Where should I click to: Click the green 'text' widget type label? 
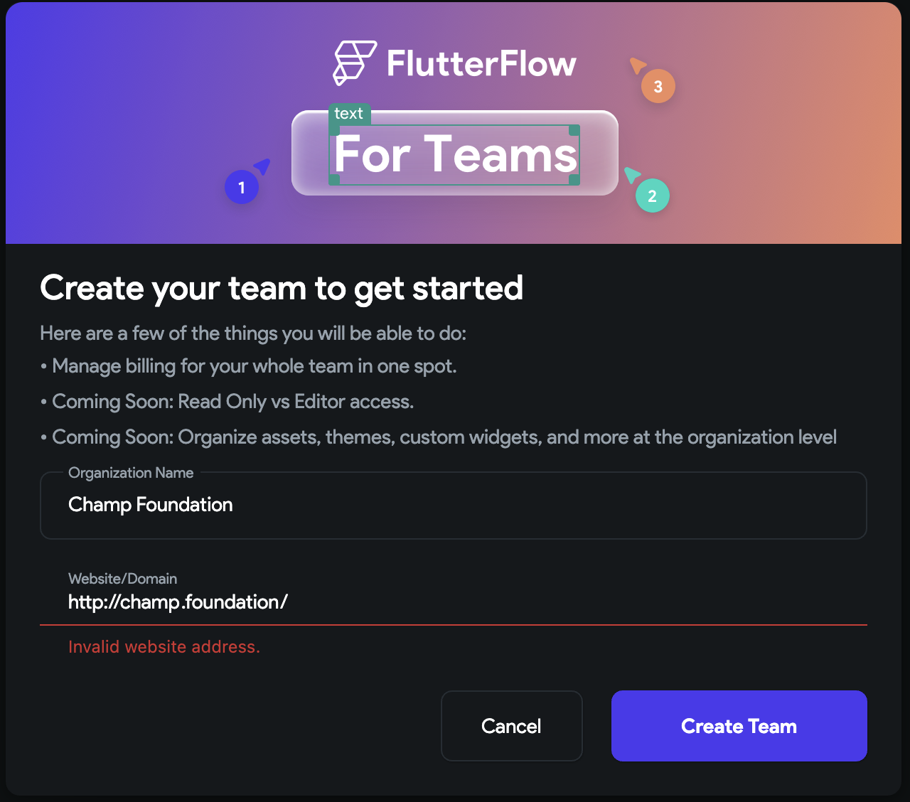point(349,113)
